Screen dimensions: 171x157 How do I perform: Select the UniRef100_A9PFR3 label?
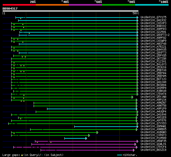(x=153, y=29)
